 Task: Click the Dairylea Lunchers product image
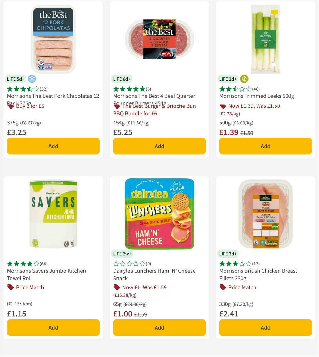(x=159, y=214)
